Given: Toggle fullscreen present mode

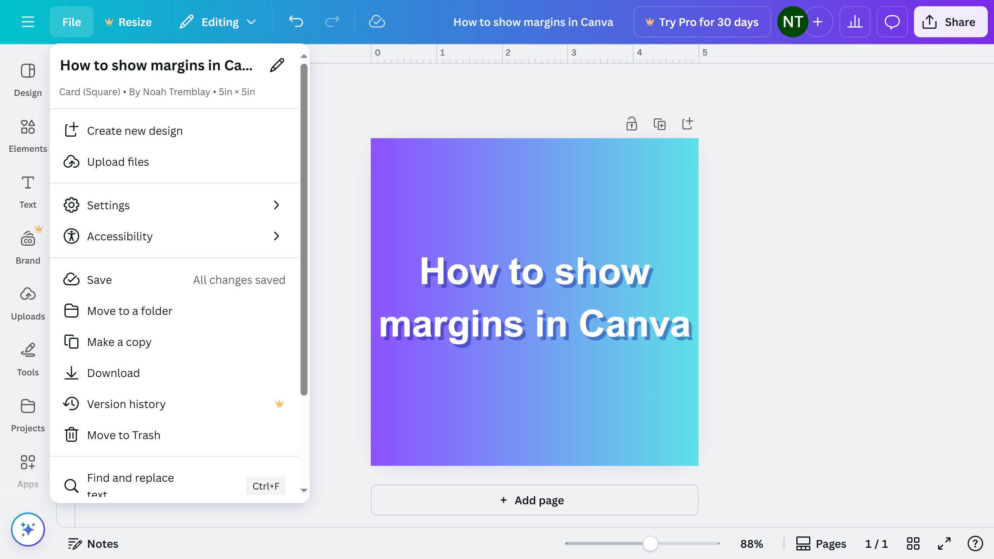Looking at the screenshot, I should (x=944, y=543).
